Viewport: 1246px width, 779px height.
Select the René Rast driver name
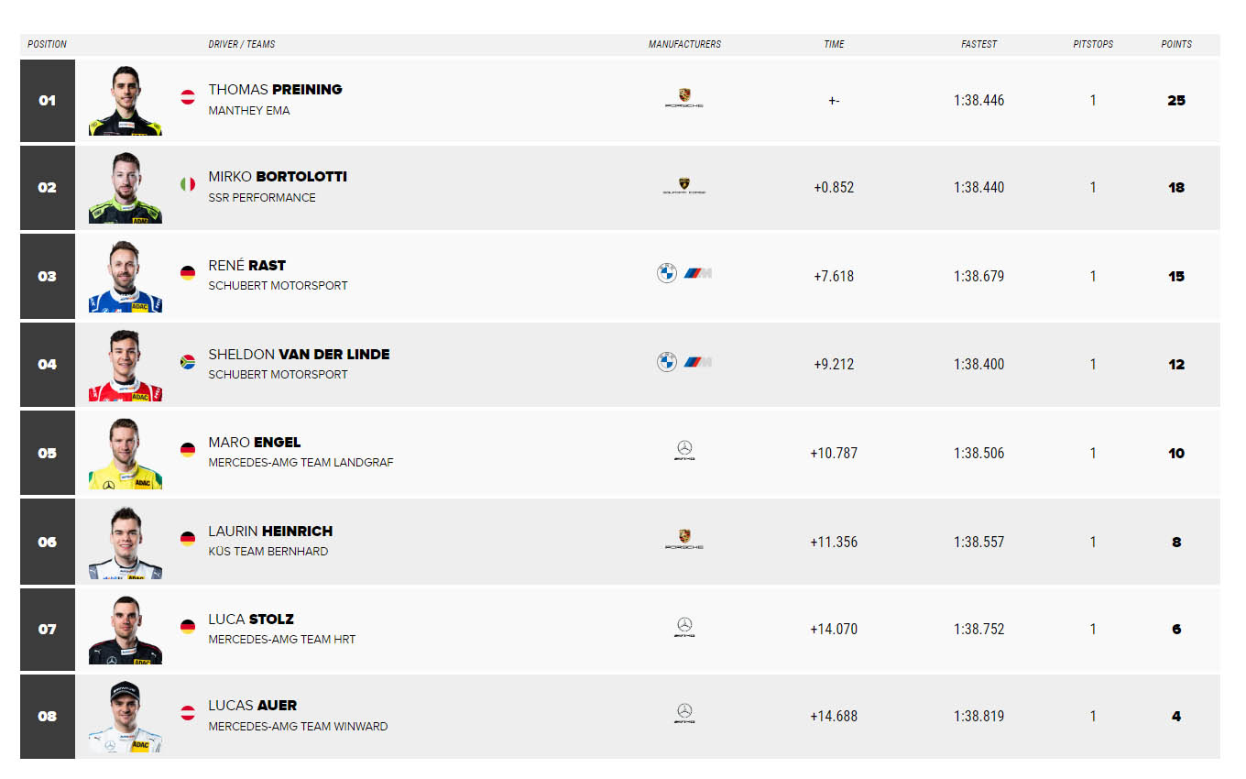tap(247, 265)
